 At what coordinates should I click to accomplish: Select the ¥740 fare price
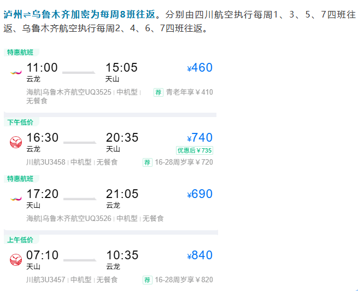[199, 138]
